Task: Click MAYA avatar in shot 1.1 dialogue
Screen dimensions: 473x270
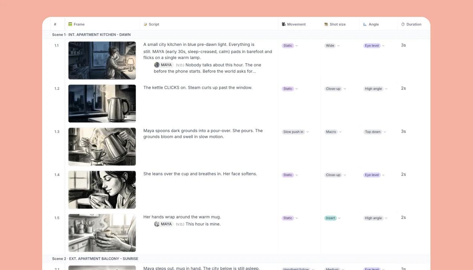Action: [157, 65]
